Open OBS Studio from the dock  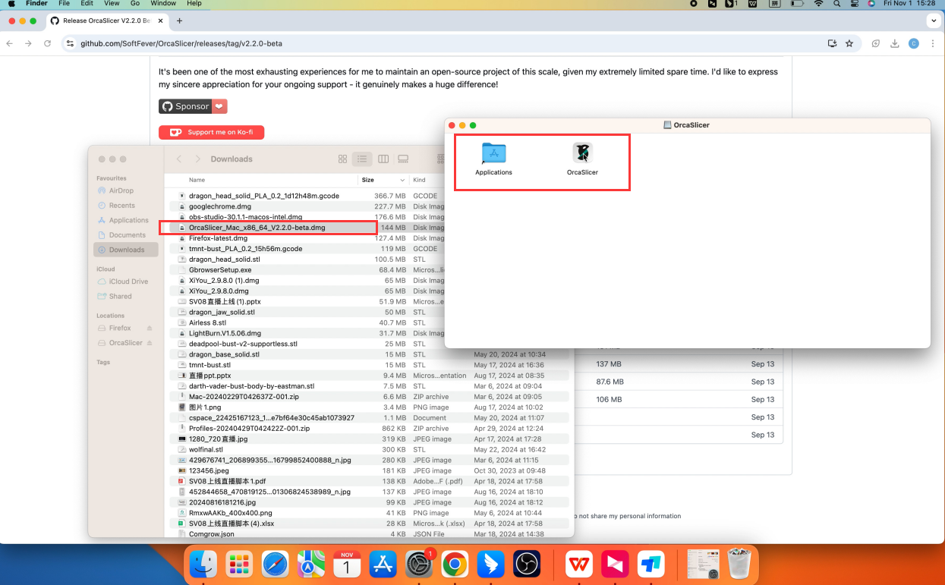[x=527, y=564]
